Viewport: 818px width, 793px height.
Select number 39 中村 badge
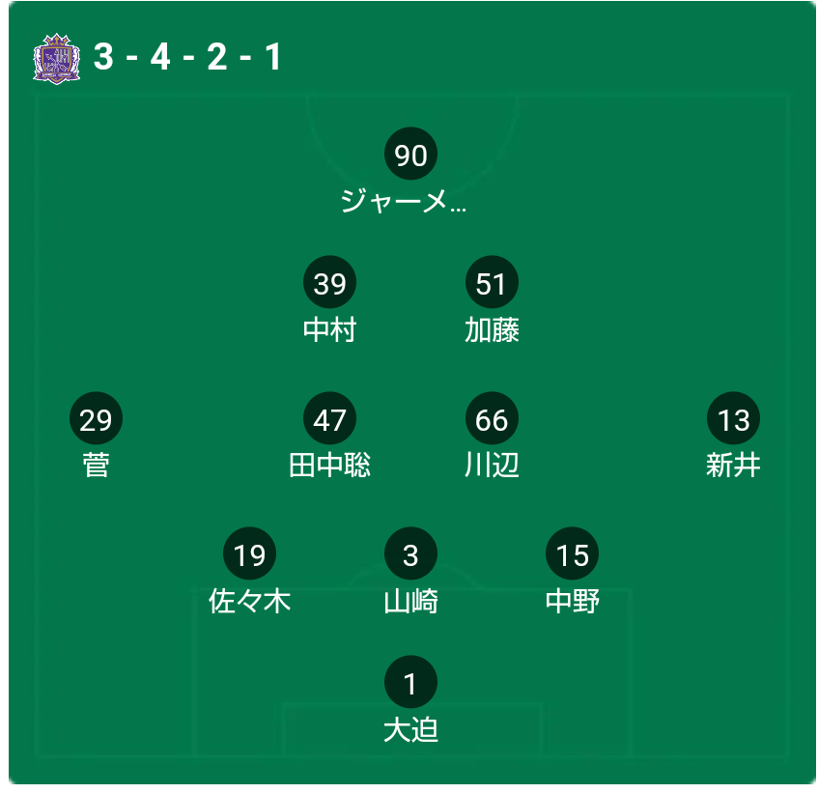[x=329, y=282]
